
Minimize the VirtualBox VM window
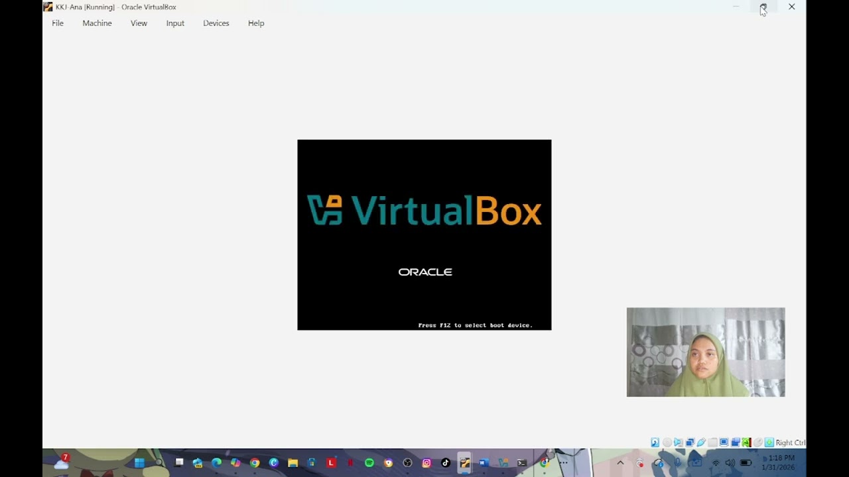click(736, 7)
